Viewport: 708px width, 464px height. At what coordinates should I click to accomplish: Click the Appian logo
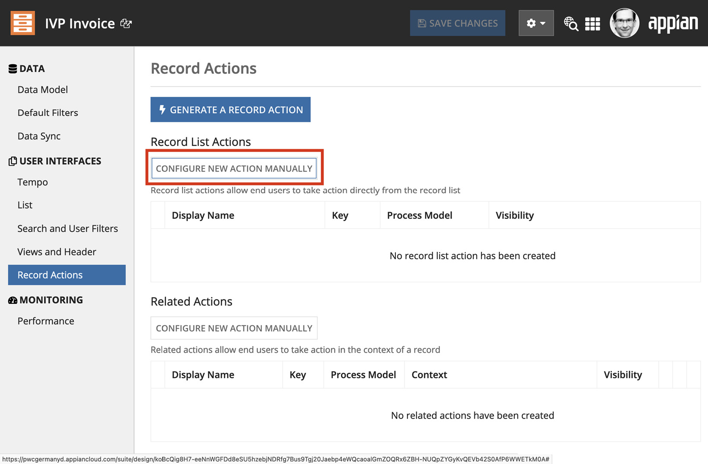[673, 23]
